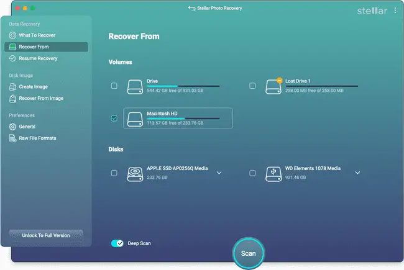This screenshot has height=270, width=404.
Task: Click the Preferences sidebar heading
Action: 22,115
